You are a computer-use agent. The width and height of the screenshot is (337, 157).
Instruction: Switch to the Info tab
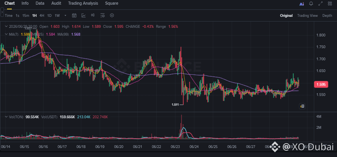click(x=25, y=4)
